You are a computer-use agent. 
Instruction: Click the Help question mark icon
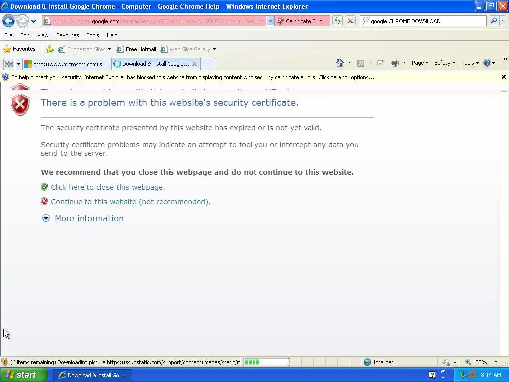tap(487, 63)
